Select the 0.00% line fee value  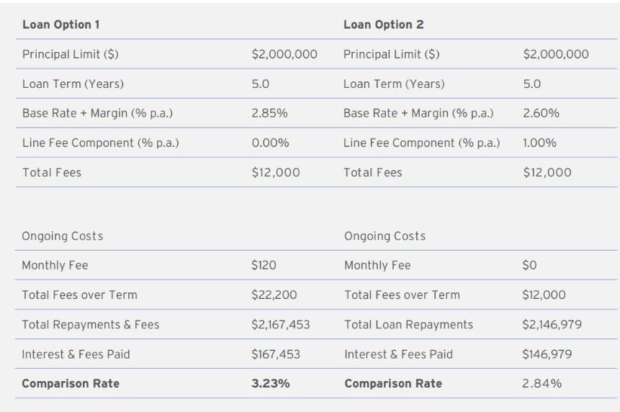coord(270,143)
